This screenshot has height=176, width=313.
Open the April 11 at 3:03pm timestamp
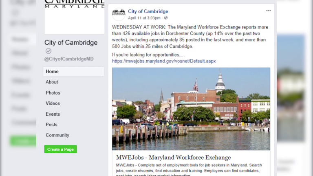(144, 18)
